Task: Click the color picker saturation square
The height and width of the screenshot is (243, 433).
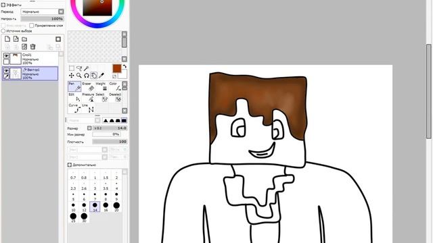Action: (x=97, y=7)
